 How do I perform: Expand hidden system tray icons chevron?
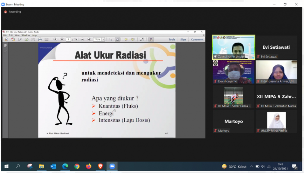(252, 166)
